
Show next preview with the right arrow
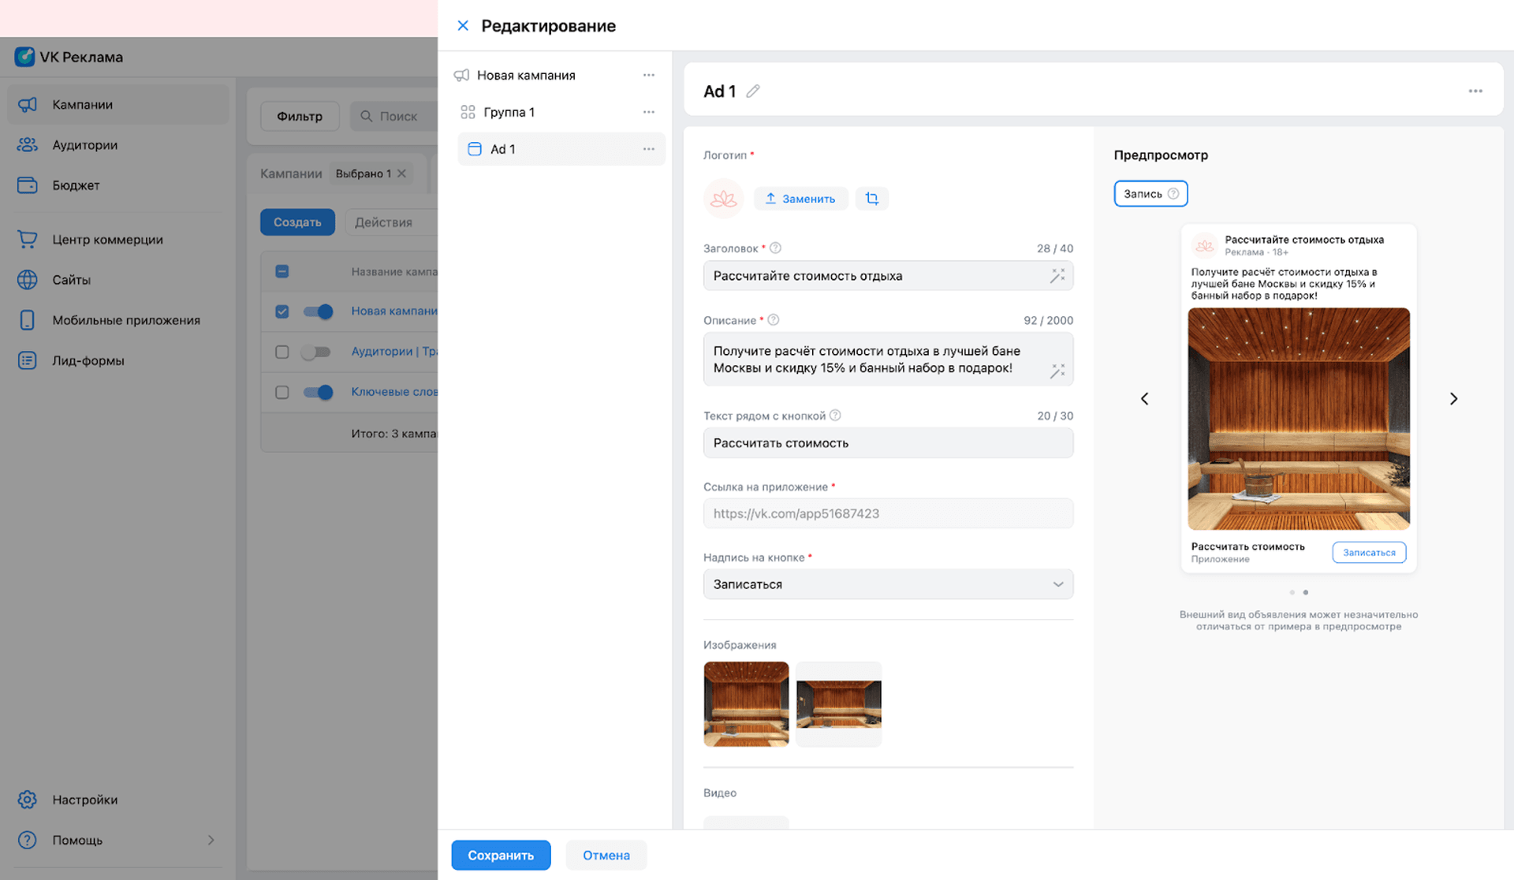click(x=1453, y=399)
